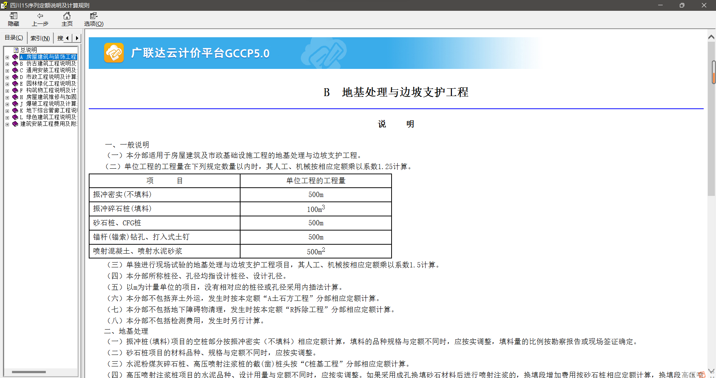Click the 隐藏 (Hide) toolbar icon
This screenshot has height=378, width=716.
[x=14, y=16]
